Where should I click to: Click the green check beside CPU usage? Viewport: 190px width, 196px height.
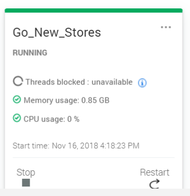(17, 118)
